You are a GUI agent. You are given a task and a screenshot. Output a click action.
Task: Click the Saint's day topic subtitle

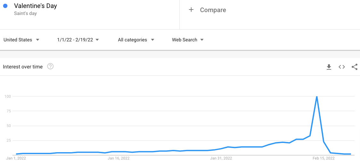[x=26, y=13]
